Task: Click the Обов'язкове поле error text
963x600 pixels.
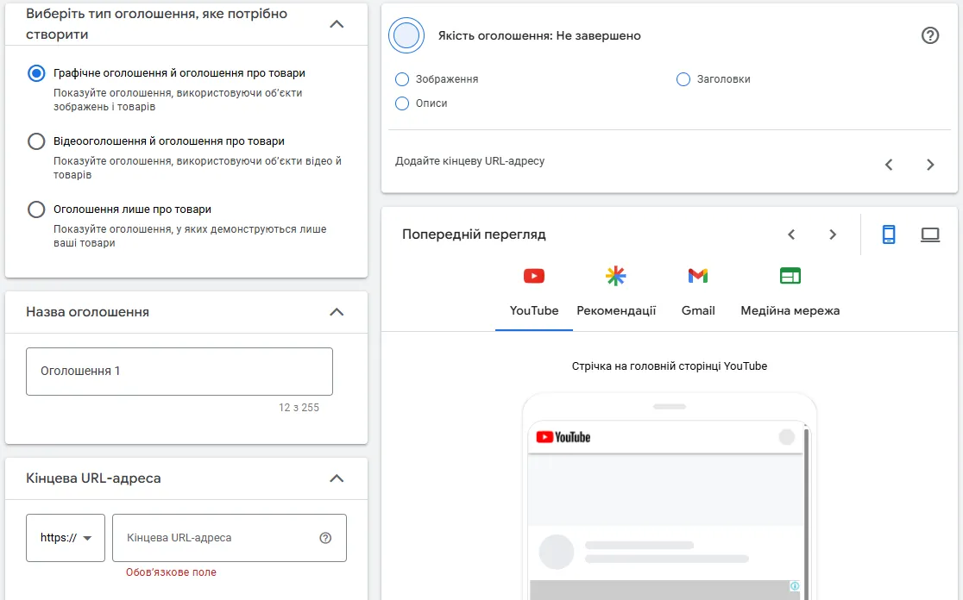Action: (x=171, y=572)
